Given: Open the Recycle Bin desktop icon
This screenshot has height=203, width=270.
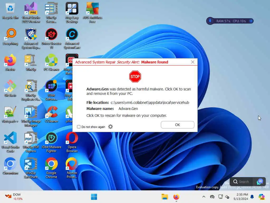Looking at the screenshot, I should [x=10, y=11].
